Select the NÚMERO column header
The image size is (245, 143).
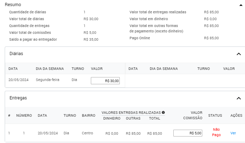(24, 116)
